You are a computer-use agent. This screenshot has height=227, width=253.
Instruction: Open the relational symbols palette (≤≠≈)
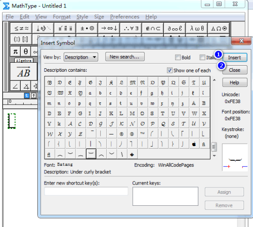21,28
